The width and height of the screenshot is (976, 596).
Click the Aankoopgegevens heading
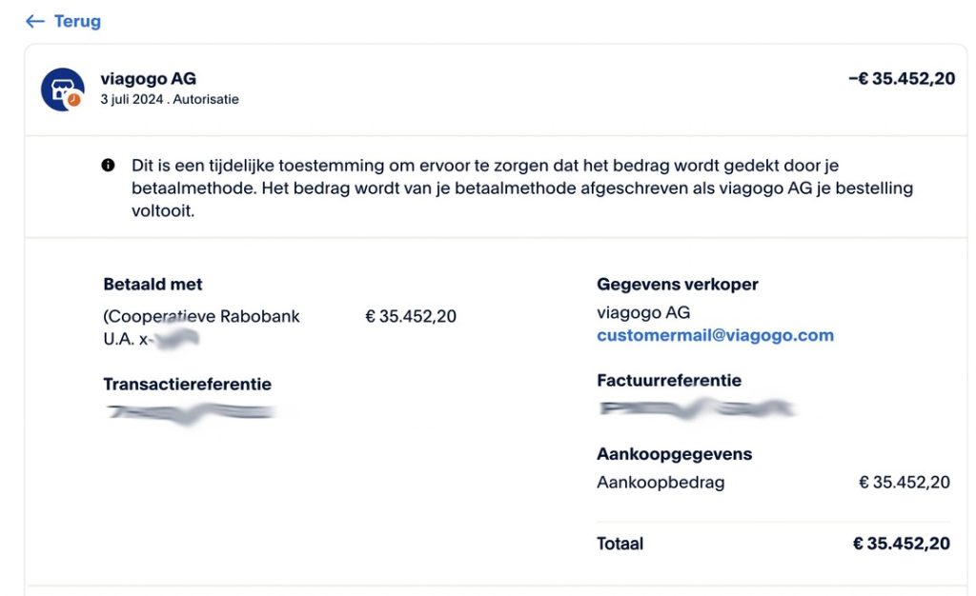pyautogui.click(x=674, y=453)
